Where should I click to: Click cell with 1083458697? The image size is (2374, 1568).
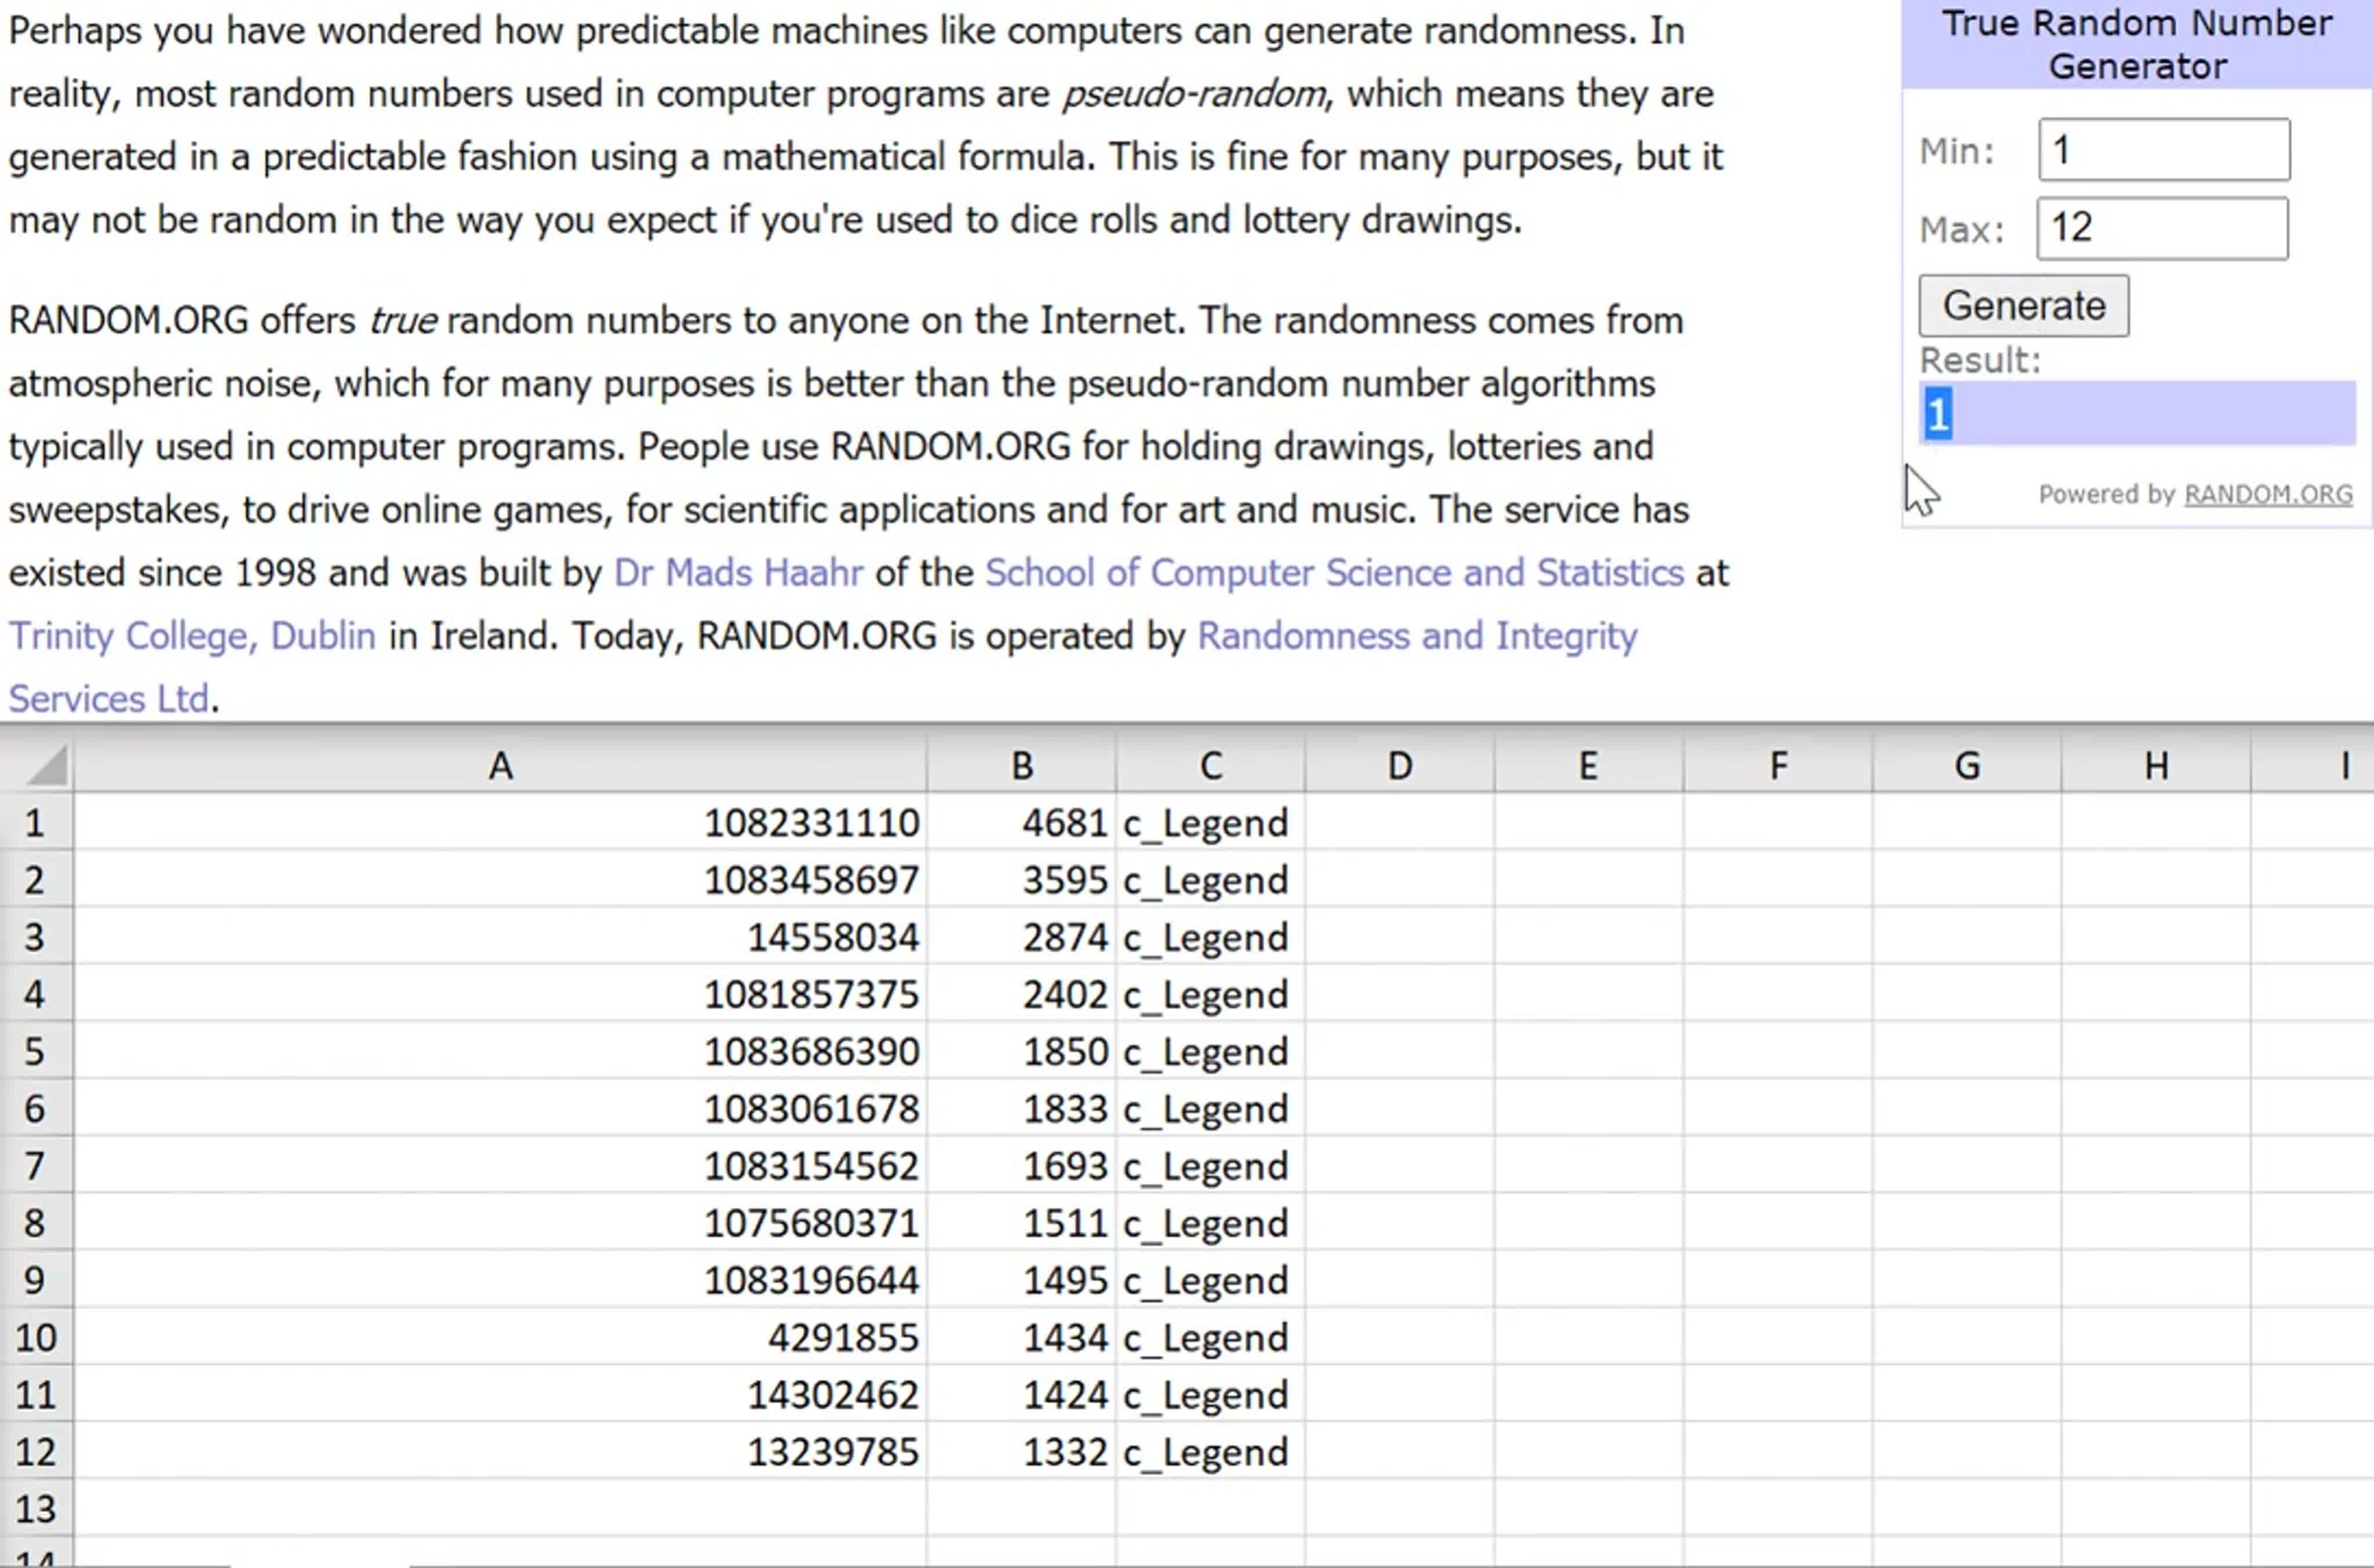tap(500, 879)
